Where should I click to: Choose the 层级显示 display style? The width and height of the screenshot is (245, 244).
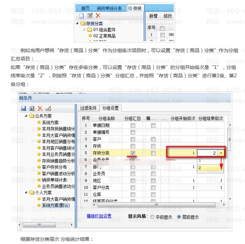179,217
